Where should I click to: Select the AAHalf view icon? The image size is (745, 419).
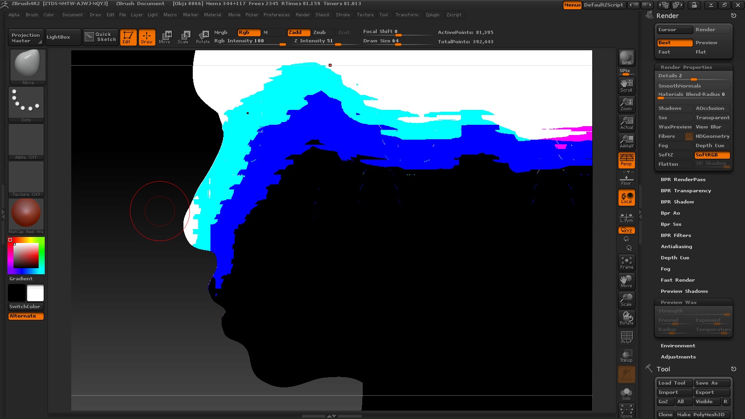pyautogui.click(x=626, y=142)
